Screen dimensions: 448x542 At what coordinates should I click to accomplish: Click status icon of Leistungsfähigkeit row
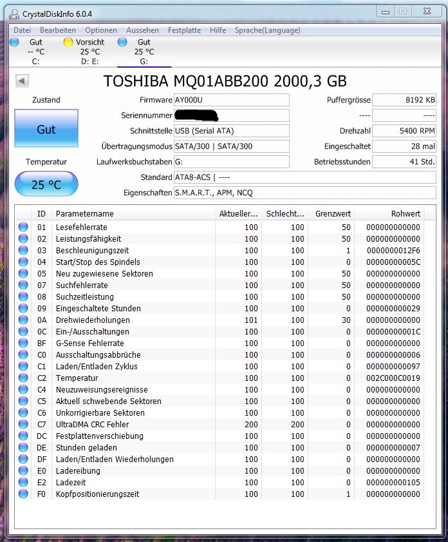23,238
